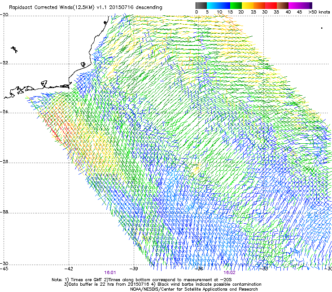Click the 'Times are GMT' note line

142,280
